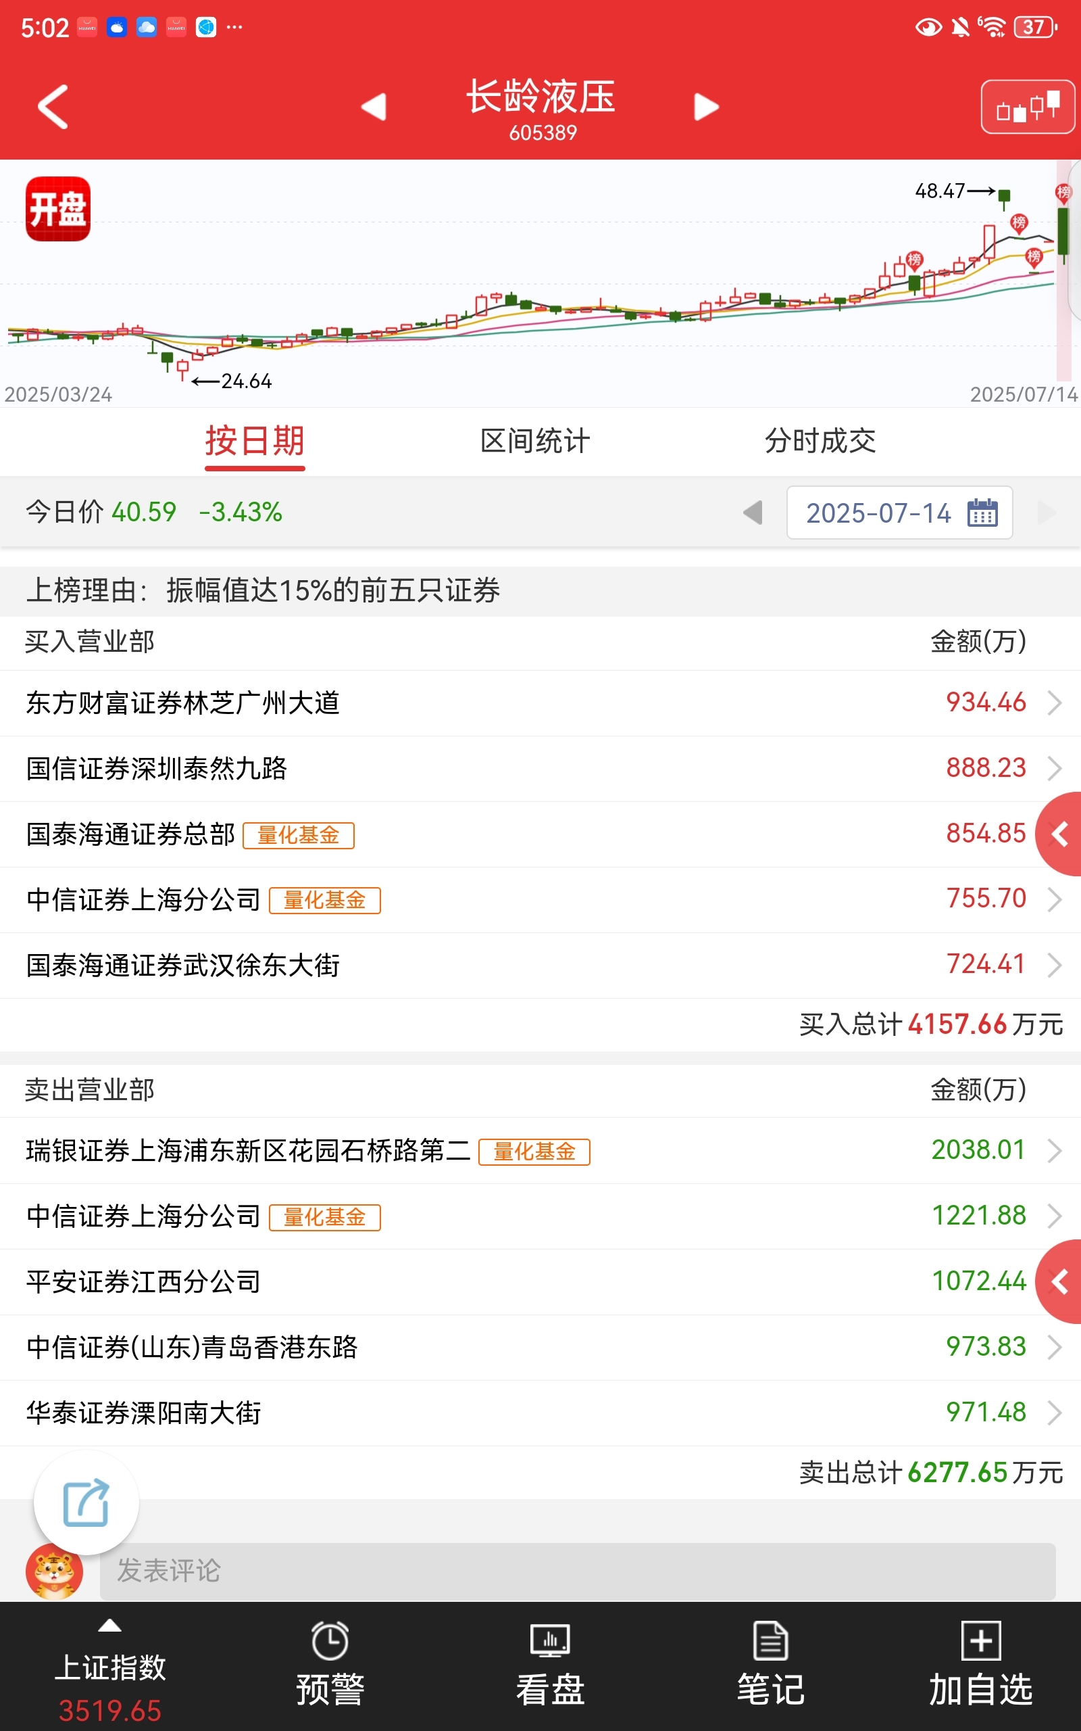Tap the lower red floating side-panel arrow

coord(1059,1282)
